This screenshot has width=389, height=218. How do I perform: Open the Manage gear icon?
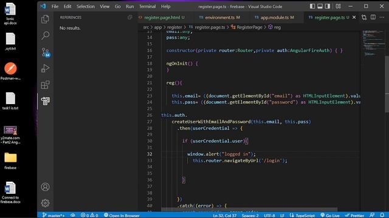(x=45, y=203)
